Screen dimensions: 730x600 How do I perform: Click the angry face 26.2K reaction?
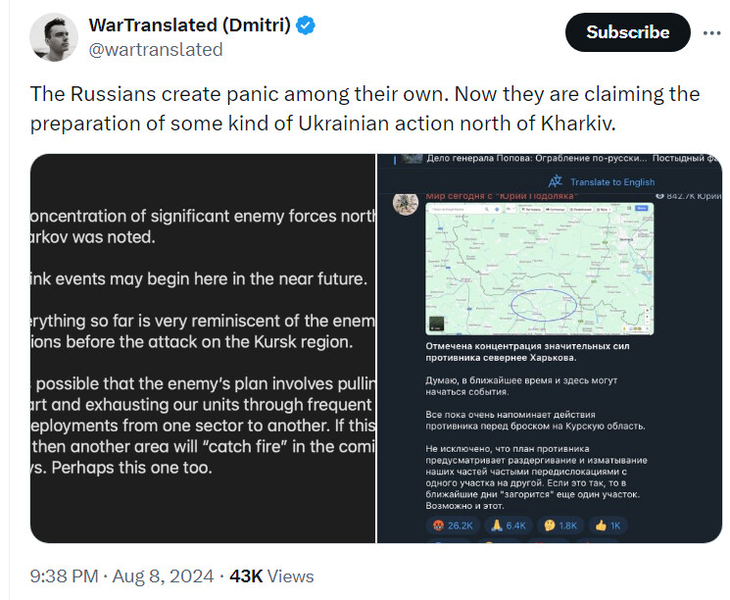point(452,525)
